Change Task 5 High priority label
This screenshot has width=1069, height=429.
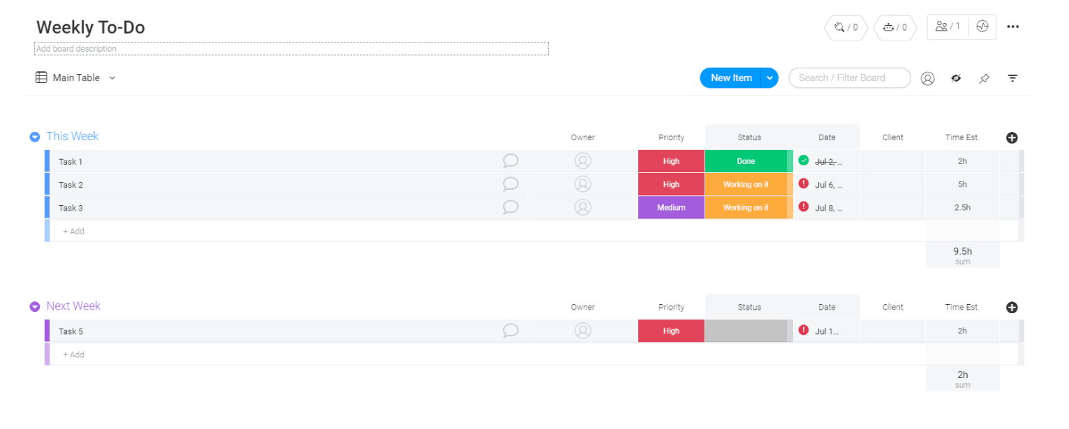coord(671,331)
